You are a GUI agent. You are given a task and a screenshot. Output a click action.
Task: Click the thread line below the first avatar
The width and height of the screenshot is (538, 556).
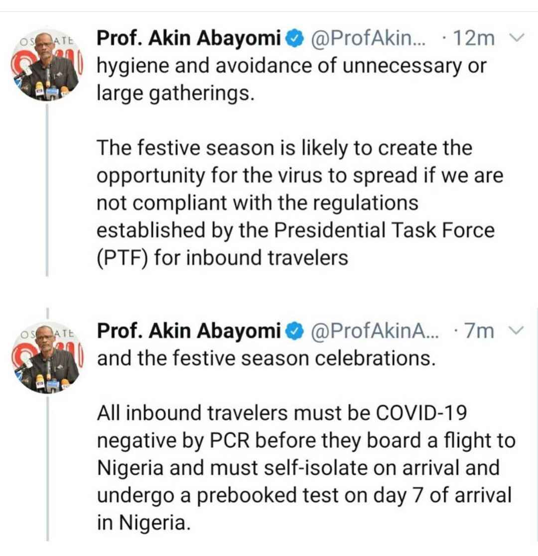47,189
